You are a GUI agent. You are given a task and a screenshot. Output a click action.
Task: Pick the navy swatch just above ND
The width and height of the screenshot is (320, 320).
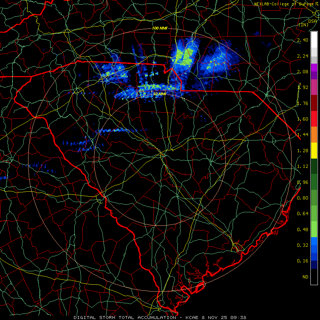(314, 265)
